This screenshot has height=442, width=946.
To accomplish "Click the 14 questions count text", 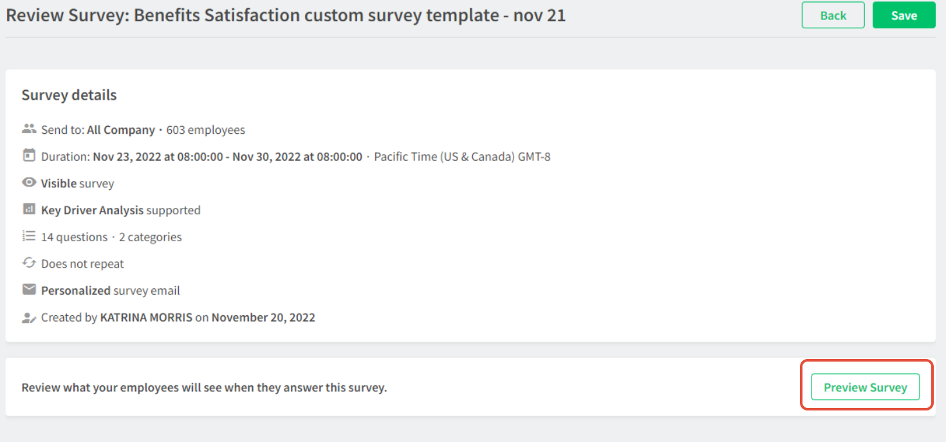I will coord(75,237).
